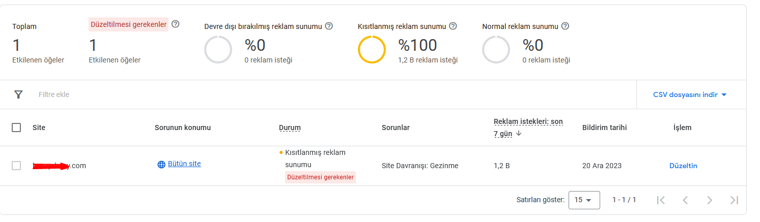Go to the next page chevron
The width and height of the screenshot is (760, 222).
710,200
